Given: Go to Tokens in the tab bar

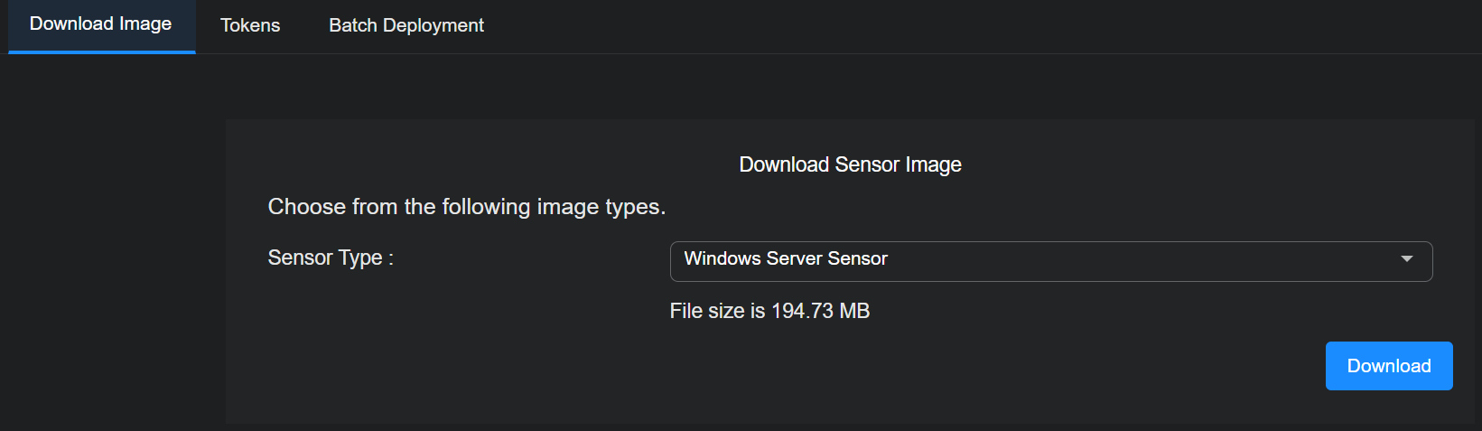Looking at the screenshot, I should tap(250, 25).
